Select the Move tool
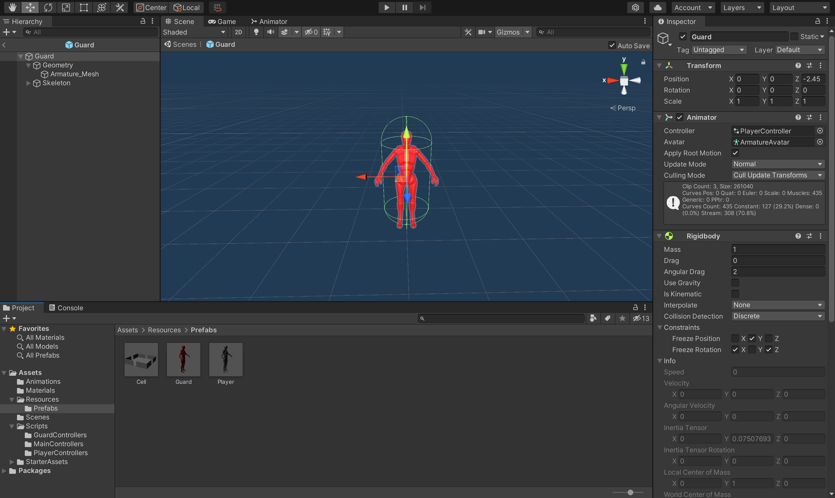Screen dimensions: 835x498 coord(30,8)
